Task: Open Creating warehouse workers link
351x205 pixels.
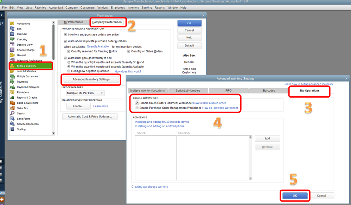Action: pos(149,187)
